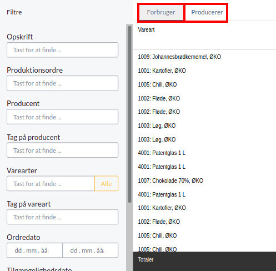
Task: Open the Tag på producent filter
Action: [62, 150]
